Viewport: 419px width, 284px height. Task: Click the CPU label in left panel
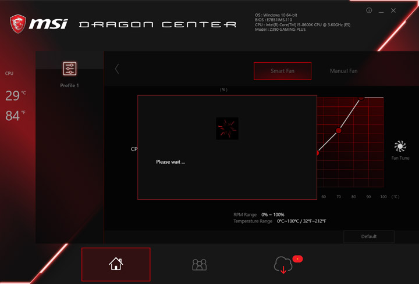(9, 73)
